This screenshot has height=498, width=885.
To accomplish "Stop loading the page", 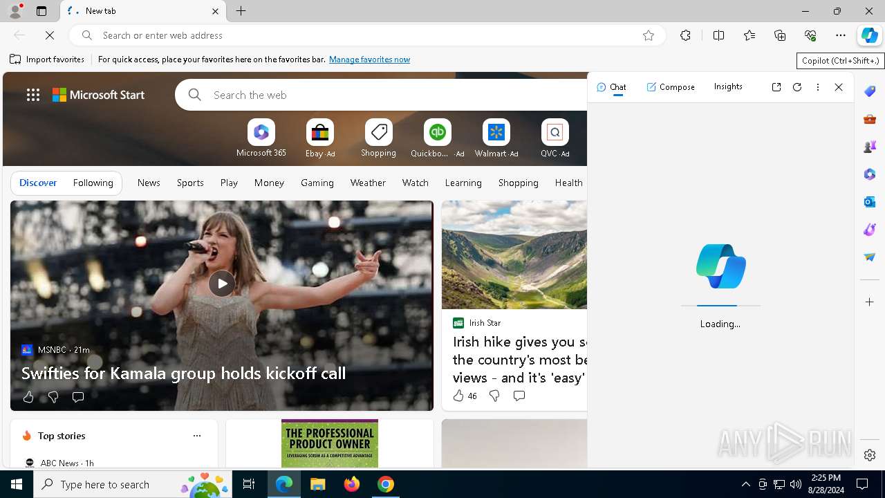I will coord(50,35).
